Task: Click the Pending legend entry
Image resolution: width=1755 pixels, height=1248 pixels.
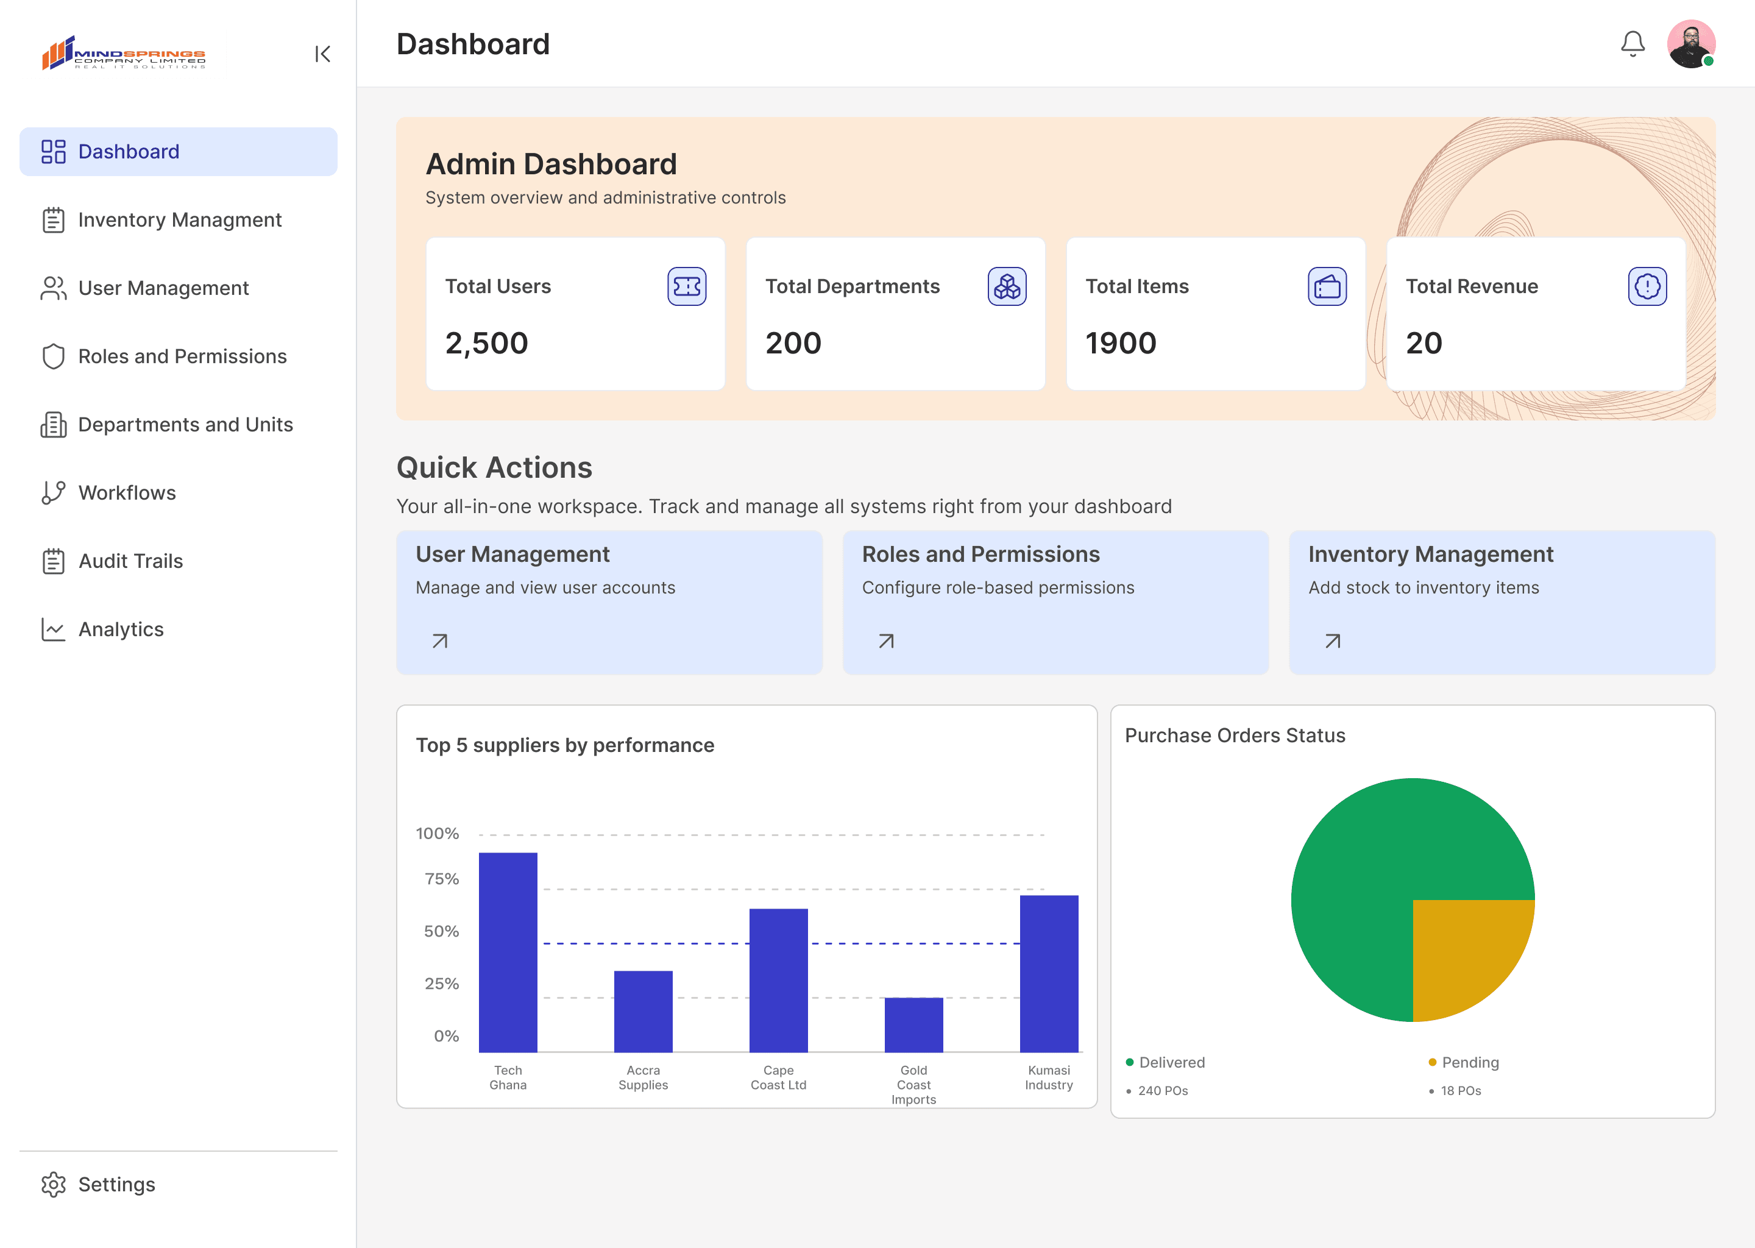Action: 1464,1062
